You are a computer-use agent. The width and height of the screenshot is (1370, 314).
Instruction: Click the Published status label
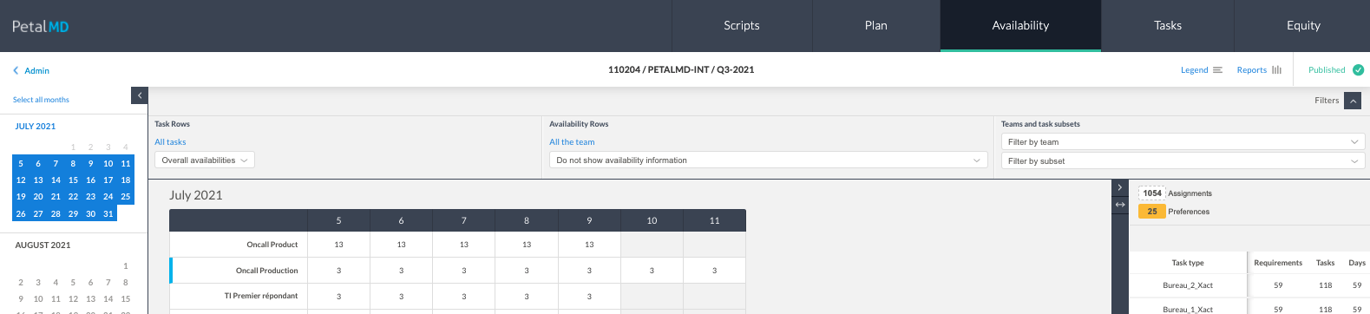(x=1327, y=70)
